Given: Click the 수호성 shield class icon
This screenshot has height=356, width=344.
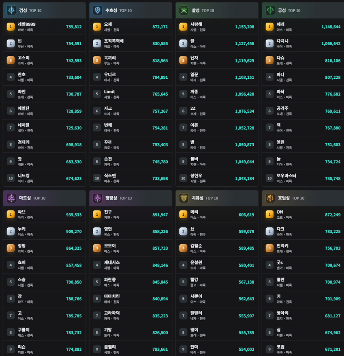Looking at the screenshot, I should pos(98,10).
